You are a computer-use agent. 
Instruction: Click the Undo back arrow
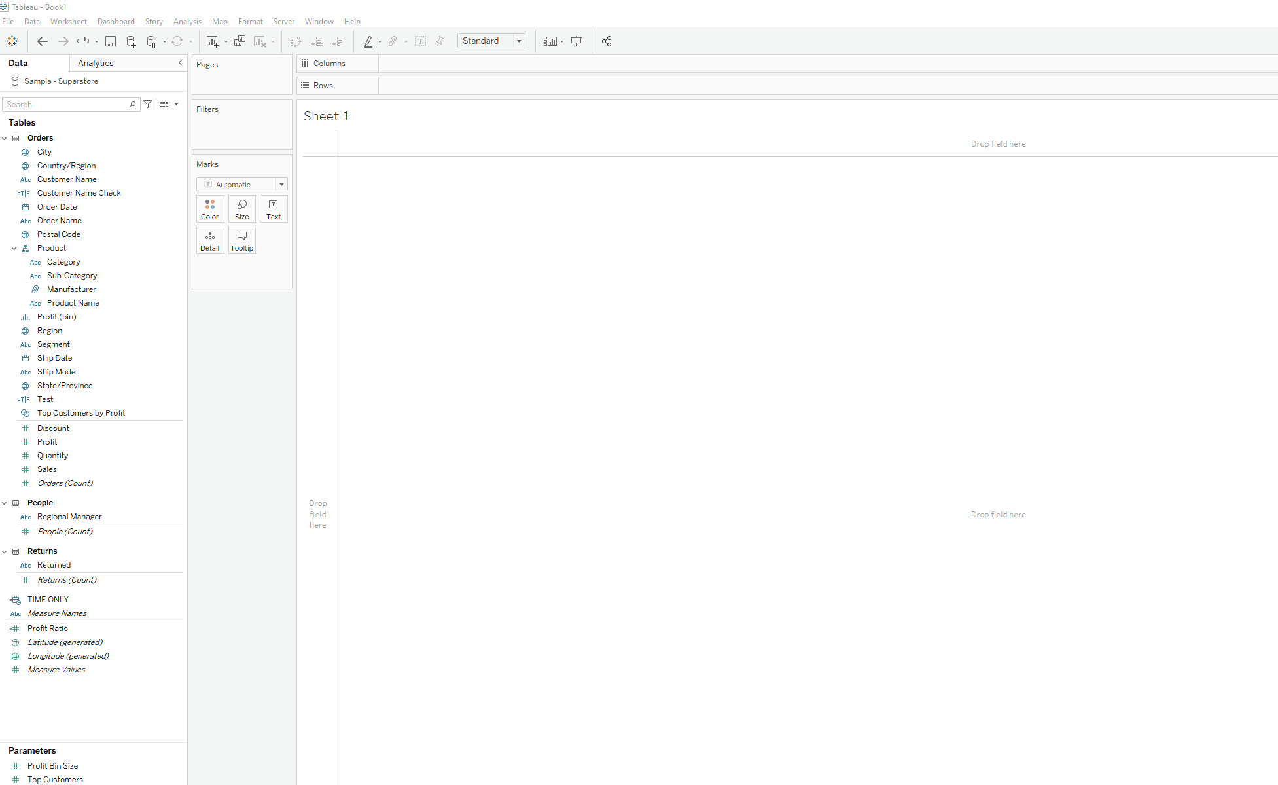point(43,41)
